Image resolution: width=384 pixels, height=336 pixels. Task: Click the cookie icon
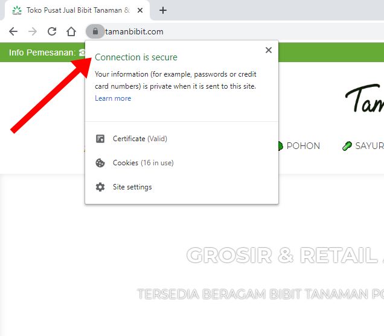click(100, 163)
